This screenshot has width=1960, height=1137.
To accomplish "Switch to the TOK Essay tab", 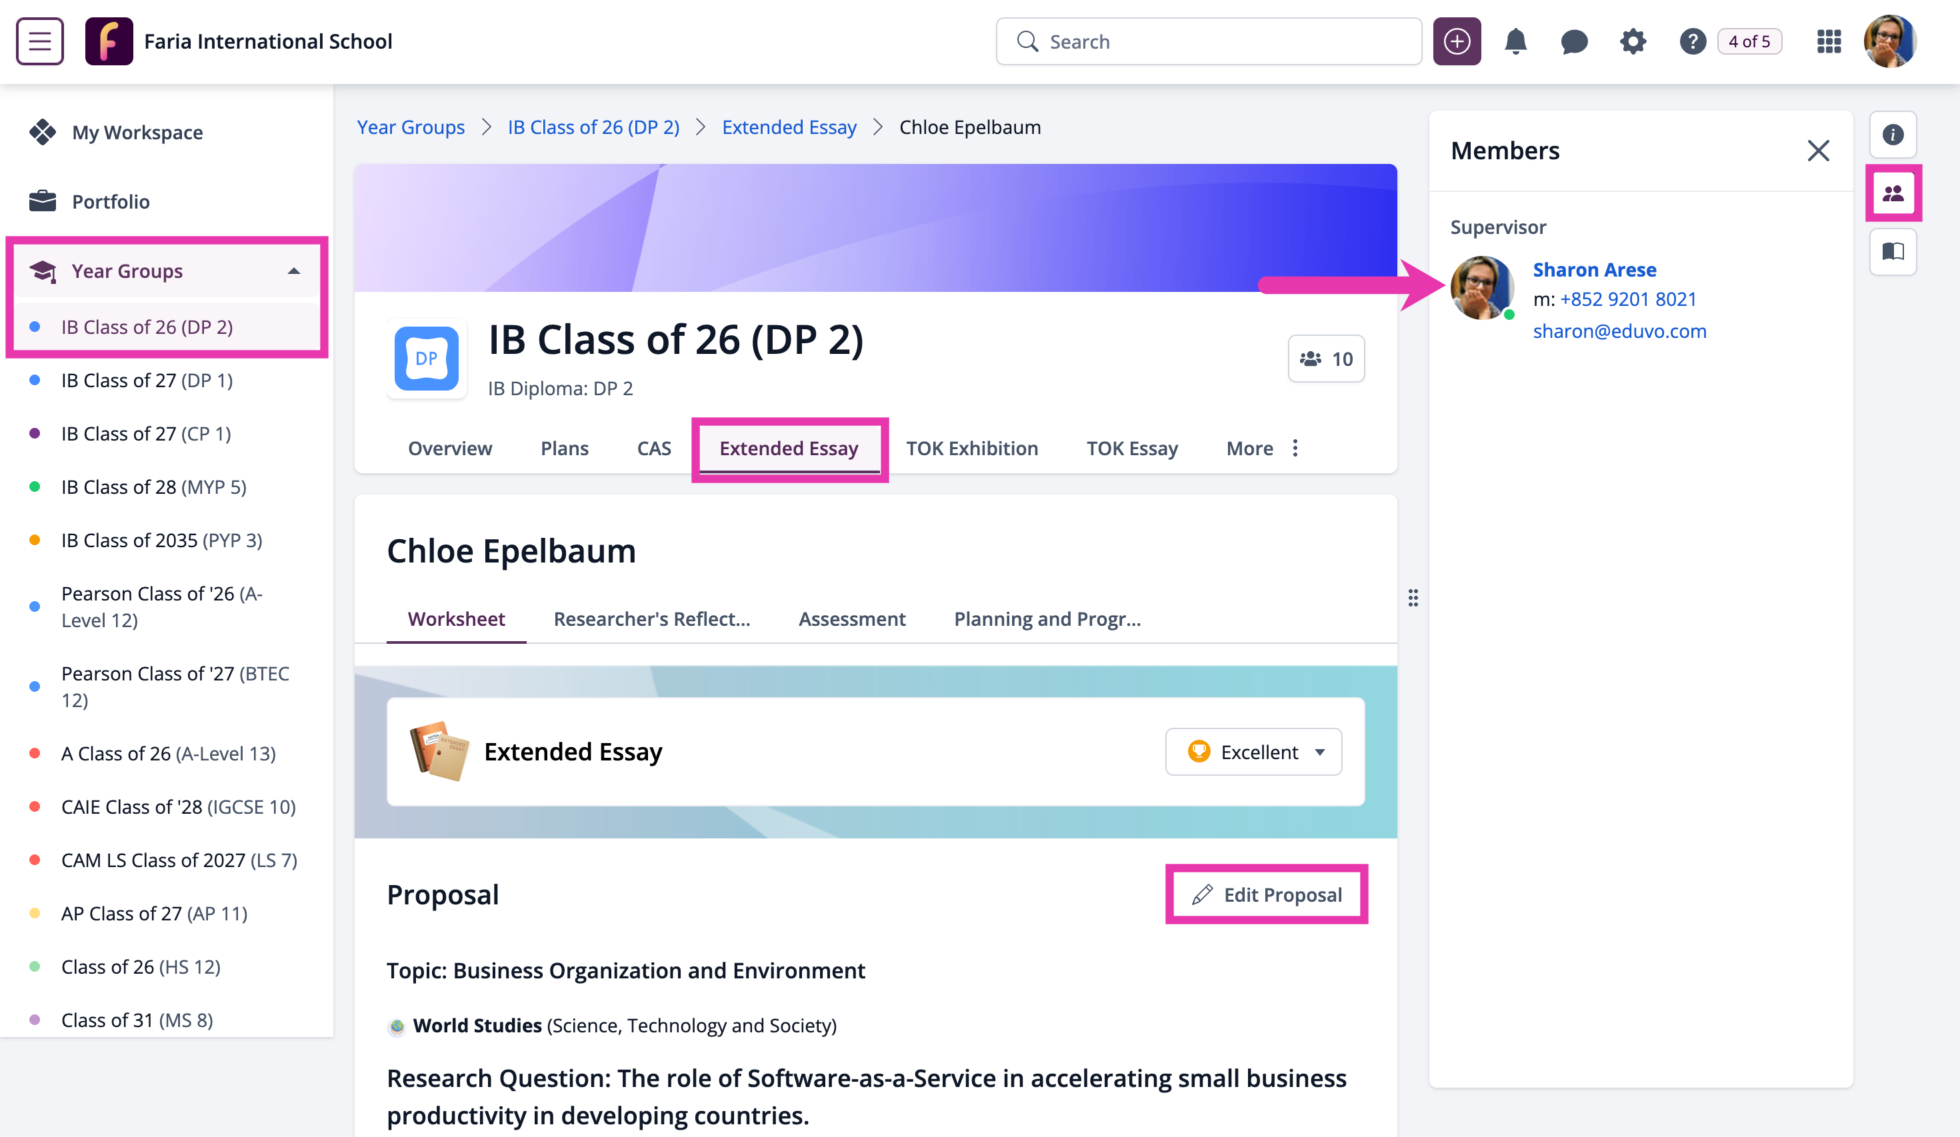I will [1132, 448].
